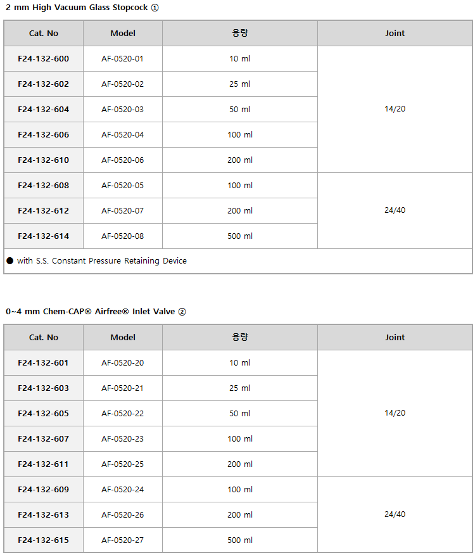The image size is (475, 555).
Task: Click model AF-0520-03 cell
Action: pyautogui.click(x=122, y=110)
